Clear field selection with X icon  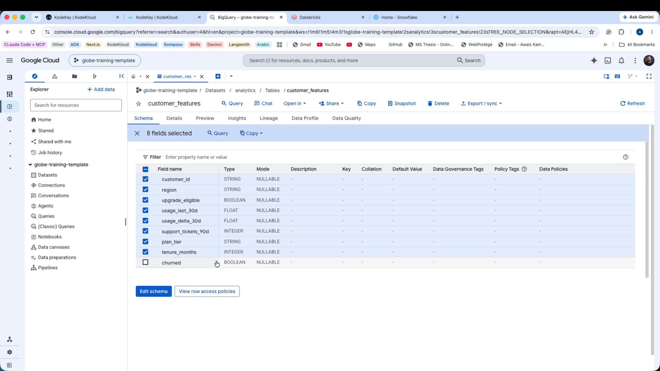point(137,133)
